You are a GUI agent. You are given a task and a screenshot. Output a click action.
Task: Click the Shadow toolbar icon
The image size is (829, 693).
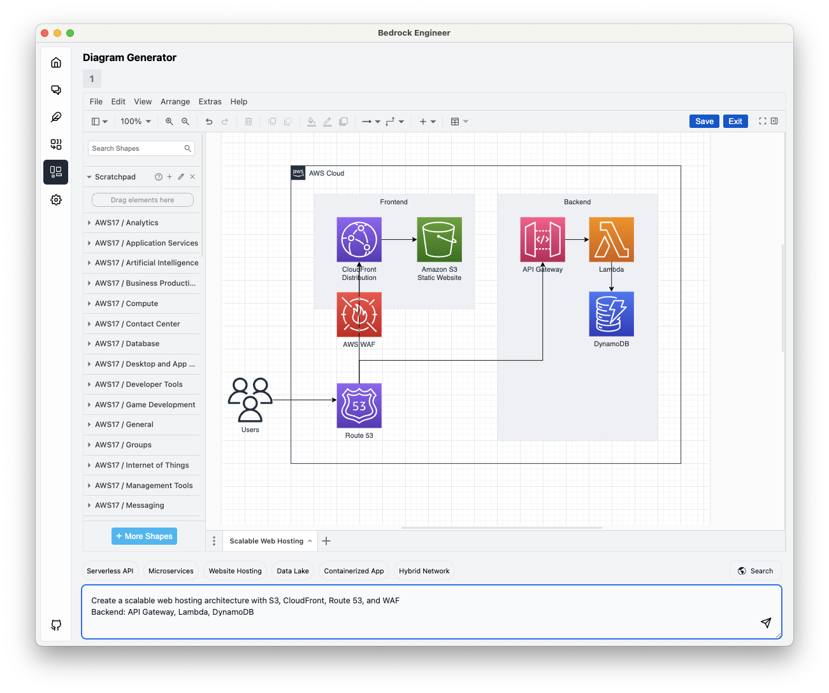(x=343, y=122)
